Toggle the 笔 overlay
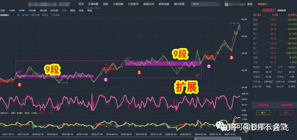Screen dimensions: 297x140 tap(19, 15)
